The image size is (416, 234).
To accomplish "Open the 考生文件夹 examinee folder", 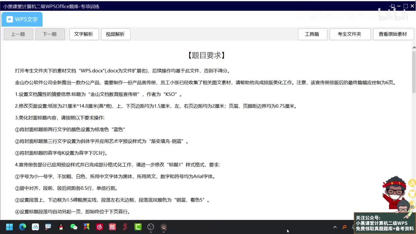I will (350, 34).
